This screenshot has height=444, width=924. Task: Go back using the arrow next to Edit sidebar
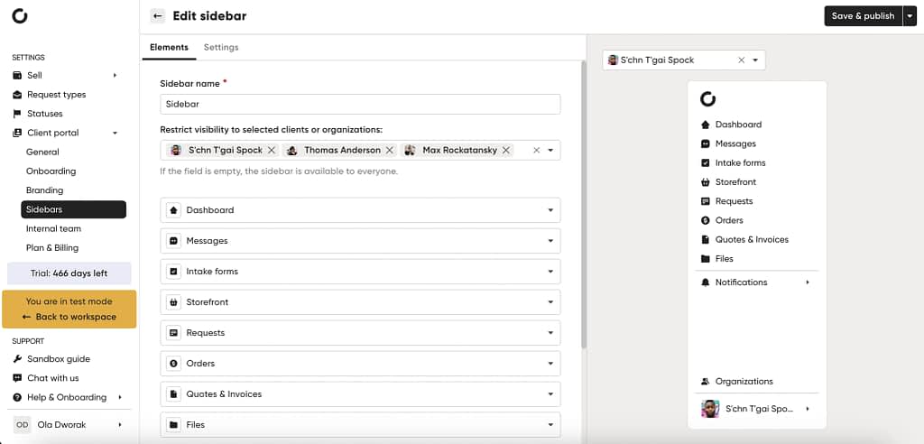157,16
